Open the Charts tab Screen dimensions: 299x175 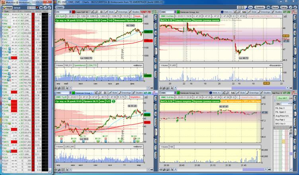pos(60,8)
